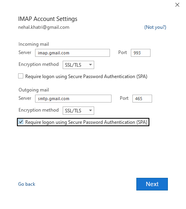Continue with the Next button
The height and width of the screenshot is (209, 186).
[152, 184]
